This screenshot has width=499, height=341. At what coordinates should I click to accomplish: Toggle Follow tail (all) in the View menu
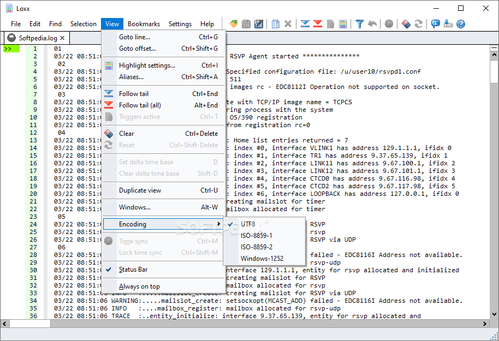tap(164, 105)
